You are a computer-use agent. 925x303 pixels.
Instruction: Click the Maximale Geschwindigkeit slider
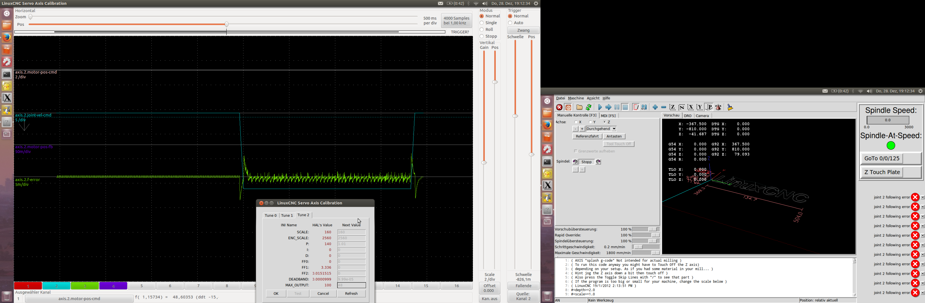(x=646, y=253)
